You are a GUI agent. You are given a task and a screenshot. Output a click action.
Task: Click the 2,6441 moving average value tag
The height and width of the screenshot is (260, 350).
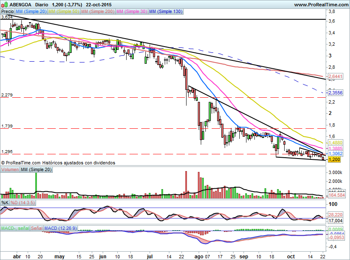tap(335, 76)
